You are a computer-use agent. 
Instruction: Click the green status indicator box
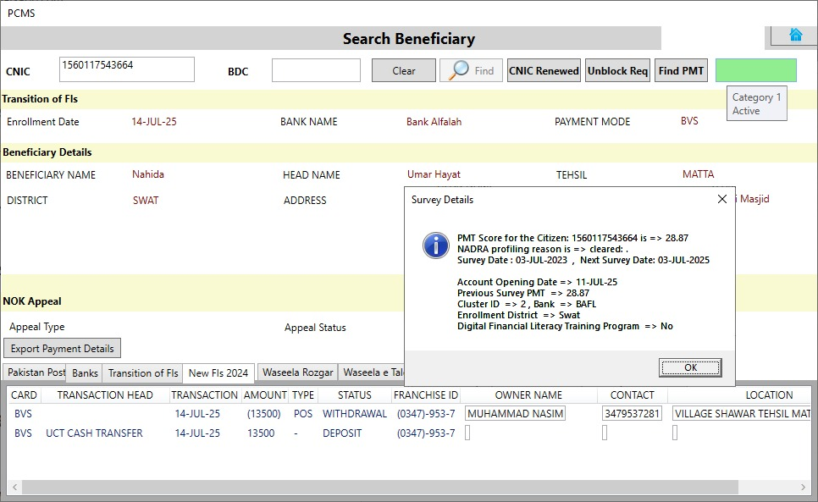(756, 70)
